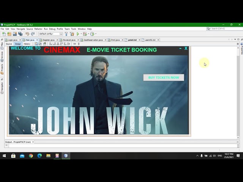Close the SeatReservation.java tab

coord(106,40)
